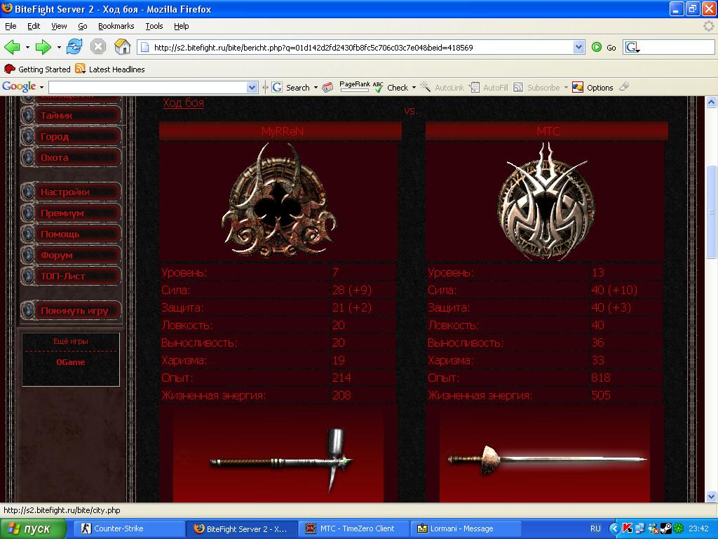This screenshot has height=539, width=718.
Task: Click the RU language indicator
Action: click(595, 528)
